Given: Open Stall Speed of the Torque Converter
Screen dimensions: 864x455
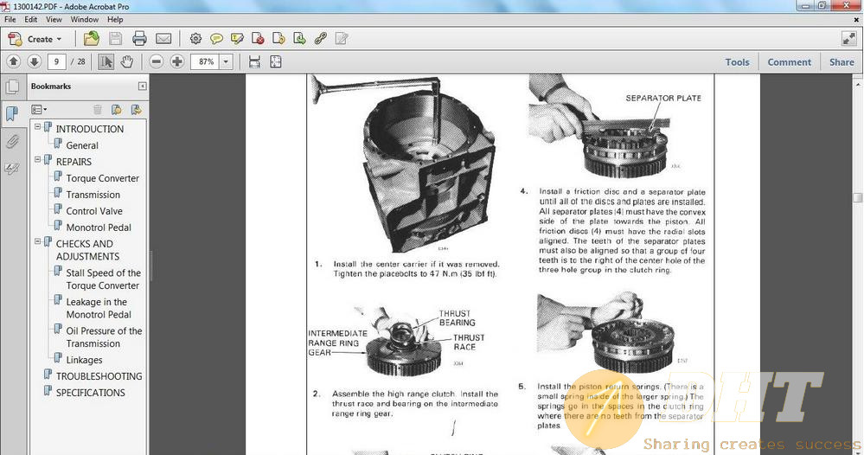Looking at the screenshot, I should pos(103,279).
